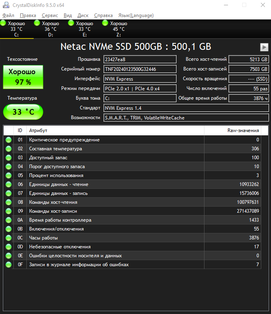Click status dot for Единицы данных - чтение row
This screenshot has height=314, width=271.
tap(9, 184)
